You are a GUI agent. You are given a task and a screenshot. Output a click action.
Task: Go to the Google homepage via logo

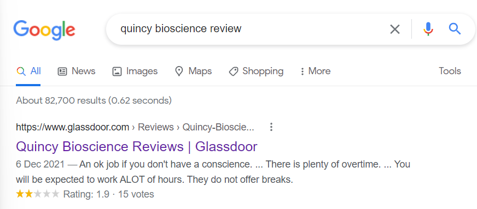coord(44,29)
